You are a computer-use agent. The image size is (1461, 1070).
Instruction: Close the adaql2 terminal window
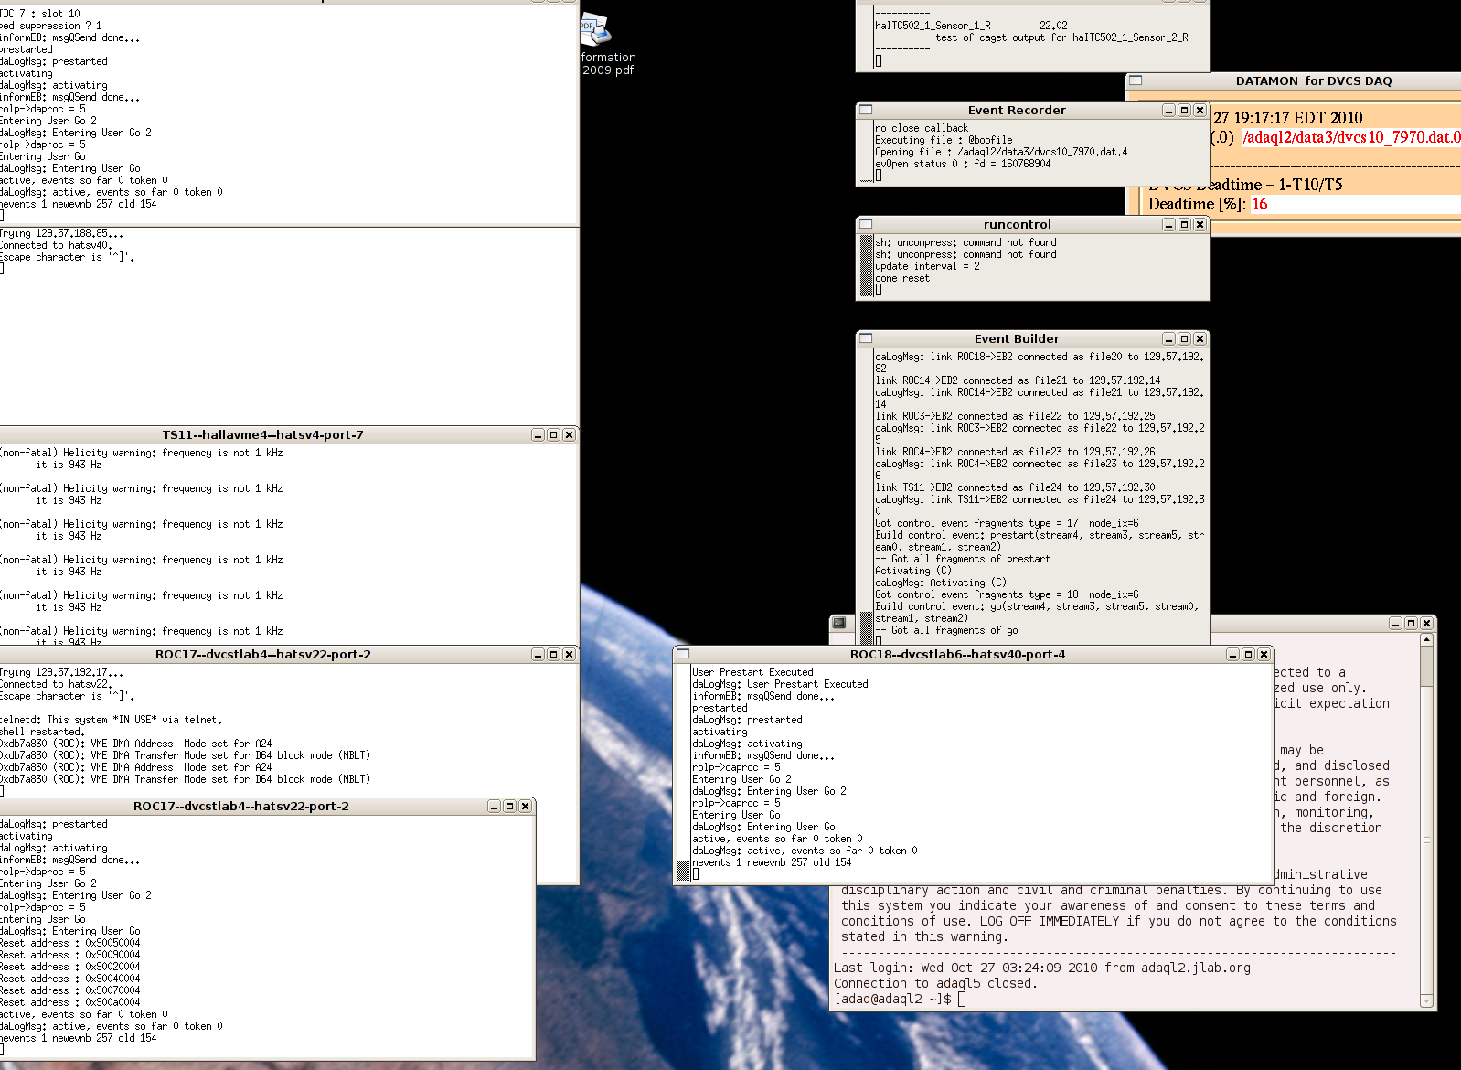tap(1426, 624)
